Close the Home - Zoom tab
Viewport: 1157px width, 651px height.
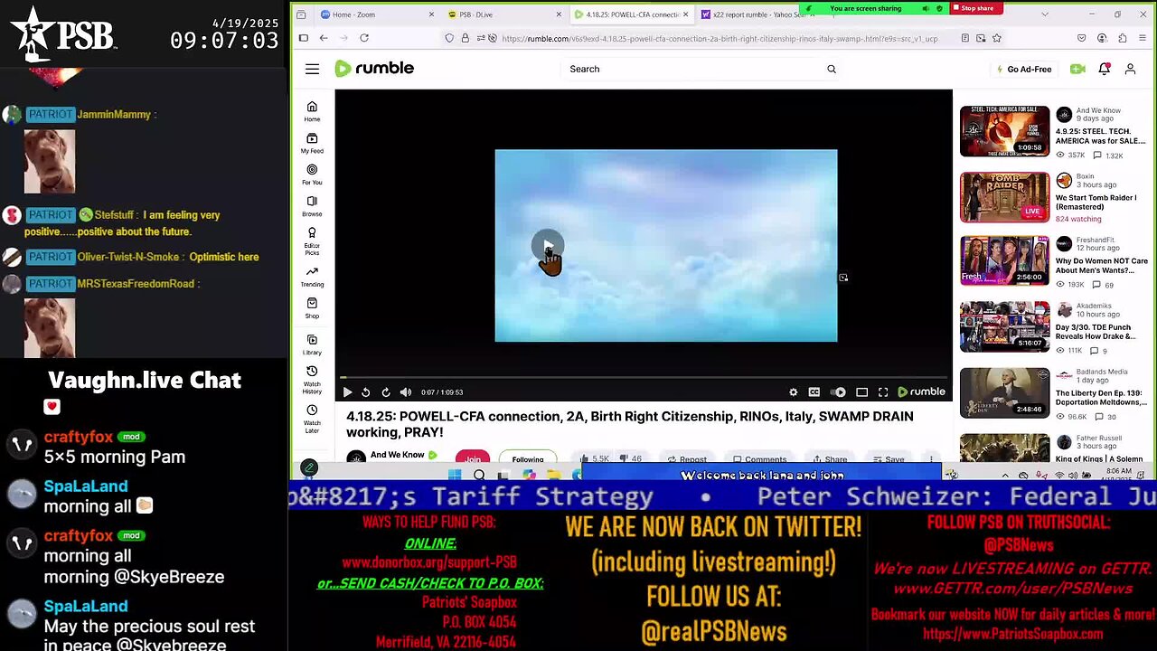click(431, 14)
